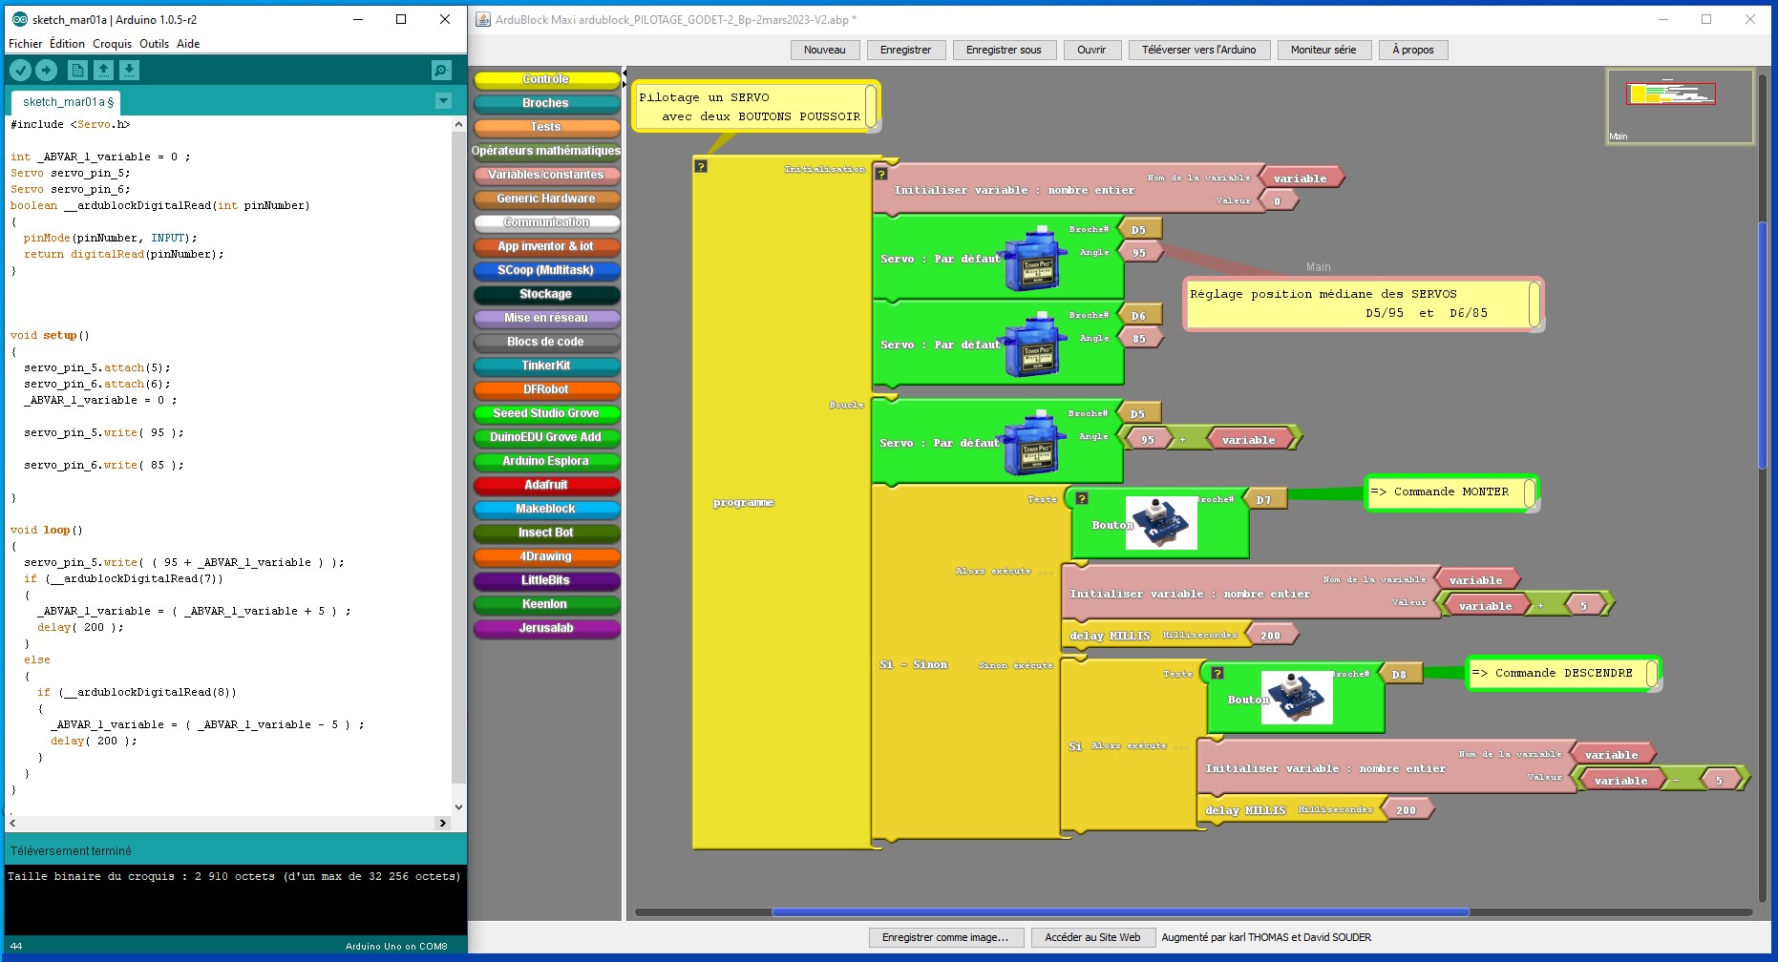1778x962 pixels.
Task: Open the sketch tab dropdown arrow
Action: (x=443, y=101)
